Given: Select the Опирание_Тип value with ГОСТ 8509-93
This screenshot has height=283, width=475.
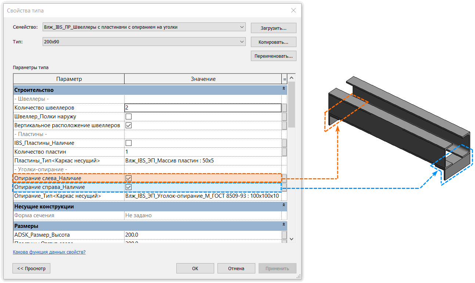Looking at the screenshot, I should (x=203, y=196).
